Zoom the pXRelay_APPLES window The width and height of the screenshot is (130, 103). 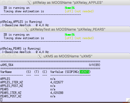point(15,2)
